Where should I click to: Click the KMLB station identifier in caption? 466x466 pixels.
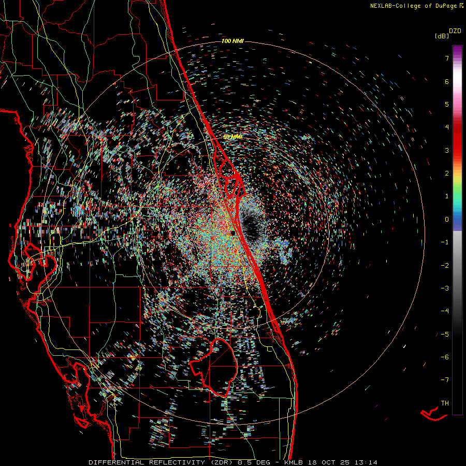tap(294, 462)
